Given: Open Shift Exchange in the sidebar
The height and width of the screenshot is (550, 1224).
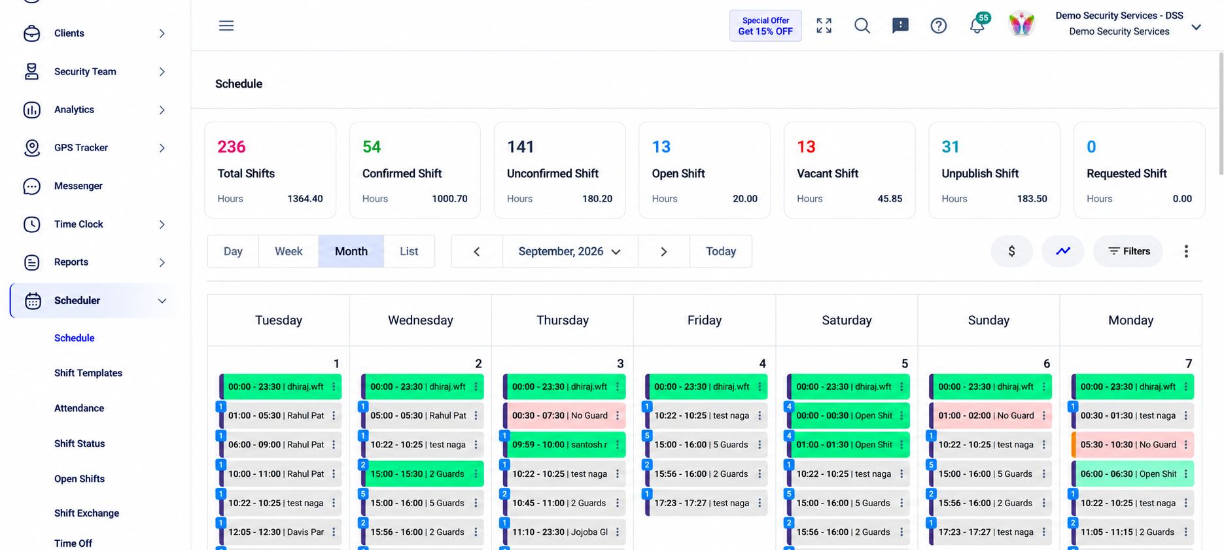Looking at the screenshot, I should click(87, 513).
